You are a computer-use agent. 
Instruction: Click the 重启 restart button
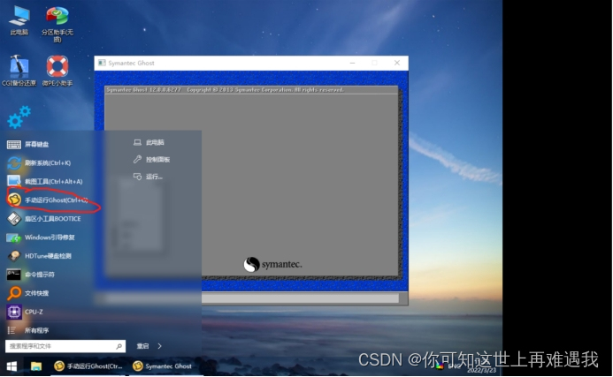point(142,346)
